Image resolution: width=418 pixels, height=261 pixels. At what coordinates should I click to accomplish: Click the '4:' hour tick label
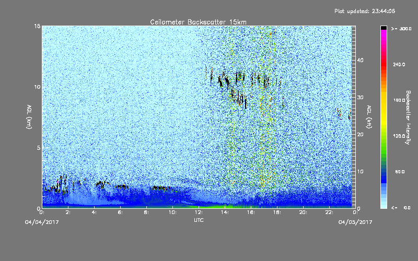tap(95, 212)
